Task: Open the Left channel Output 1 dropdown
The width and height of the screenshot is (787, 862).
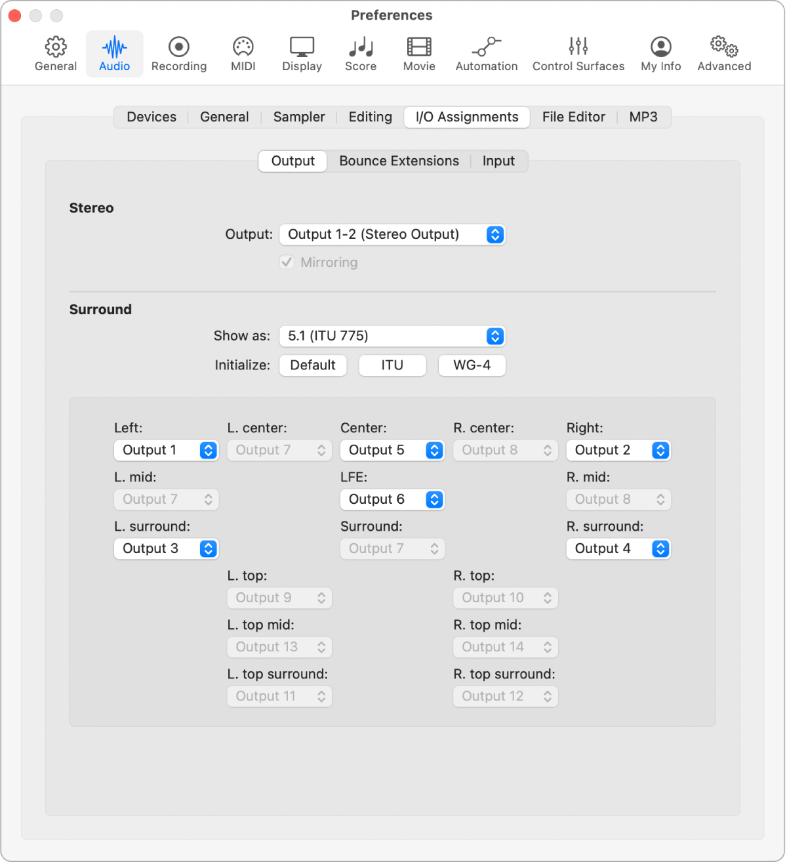Action: pos(166,450)
